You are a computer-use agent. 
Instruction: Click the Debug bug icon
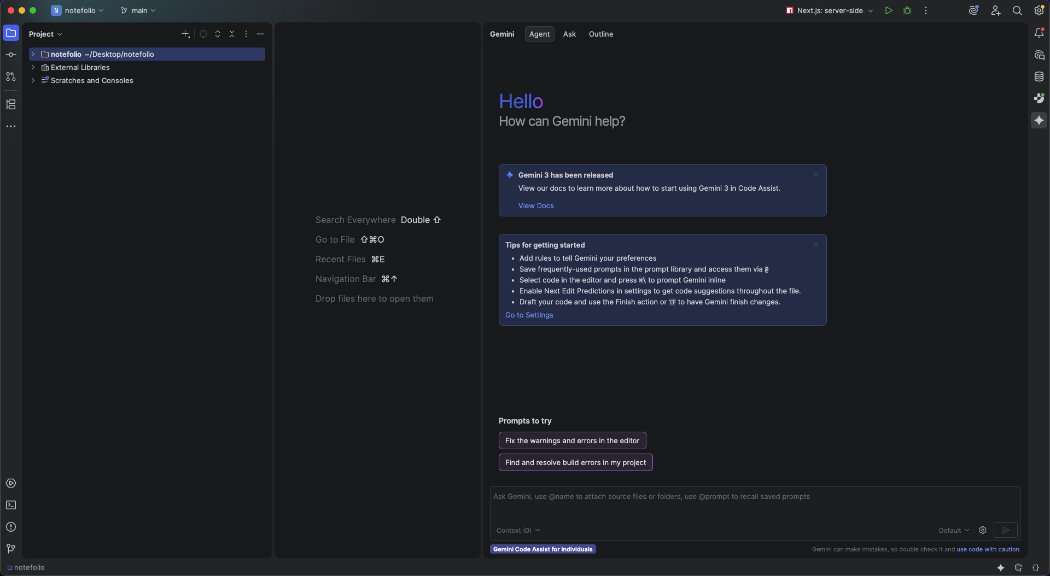pos(907,10)
